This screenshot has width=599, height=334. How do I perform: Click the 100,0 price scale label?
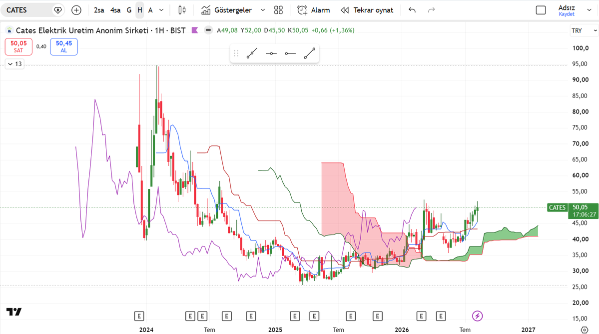pos(581,48)
